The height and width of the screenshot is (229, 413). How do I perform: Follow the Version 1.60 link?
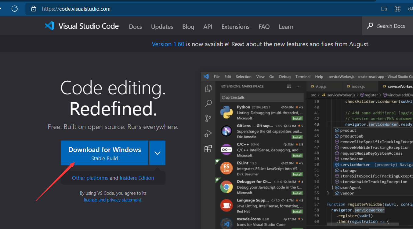point(168,44)
